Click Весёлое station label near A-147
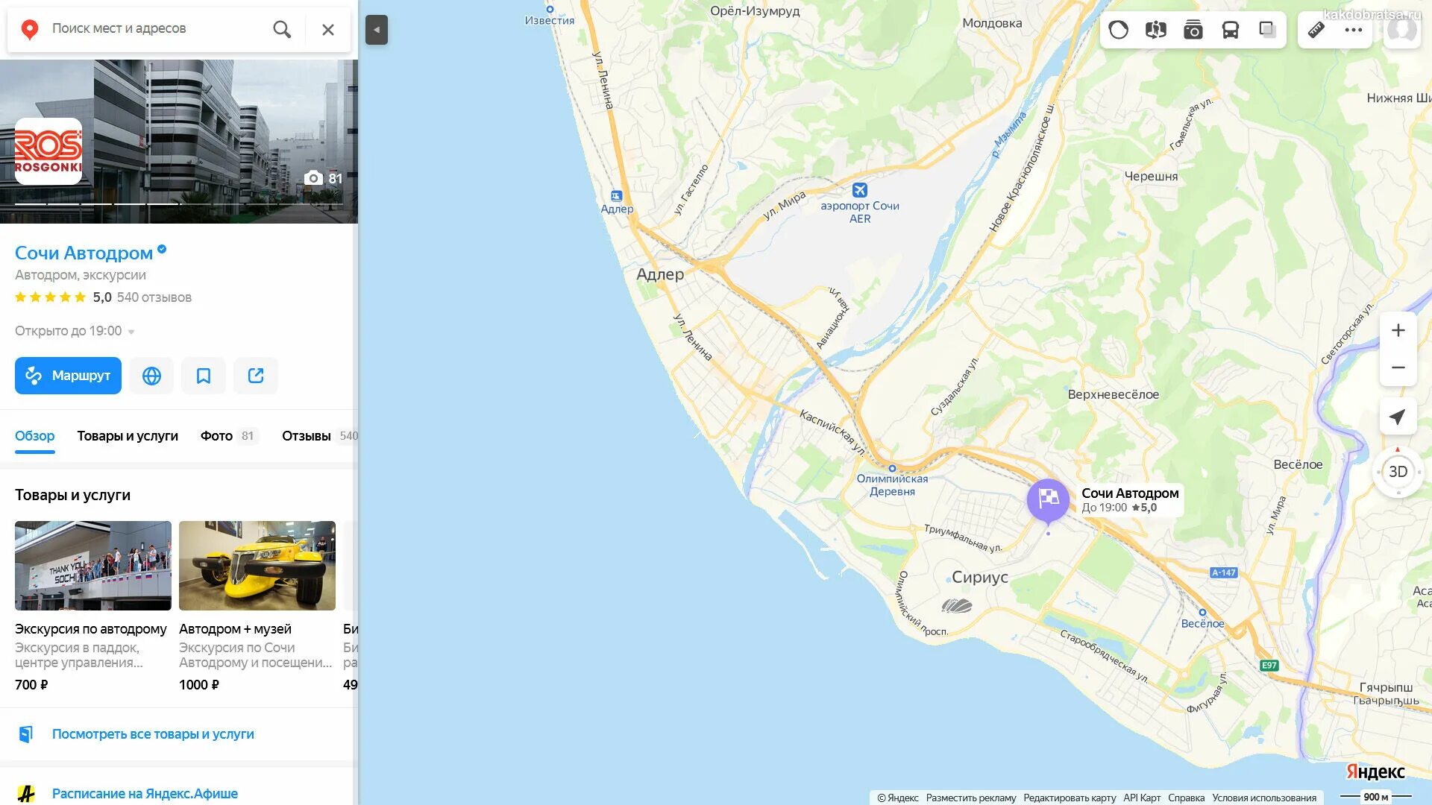The image size is (1432, 805). point(1202,624)
